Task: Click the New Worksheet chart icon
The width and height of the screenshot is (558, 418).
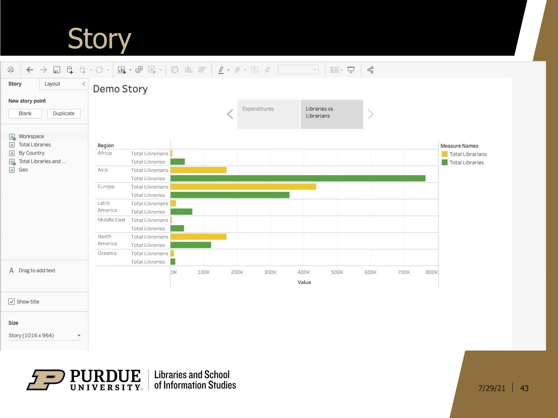Action: pyautogui.click(x=122, y=70)
